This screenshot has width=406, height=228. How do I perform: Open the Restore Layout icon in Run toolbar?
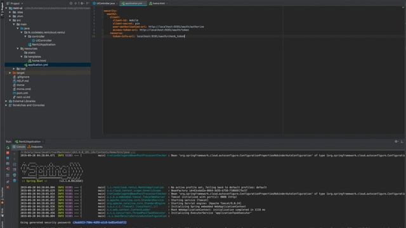pos(8,175)
